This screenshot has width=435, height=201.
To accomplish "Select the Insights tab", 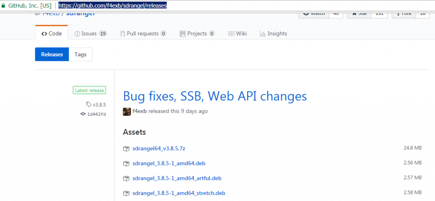I will [x=273, y=33].
